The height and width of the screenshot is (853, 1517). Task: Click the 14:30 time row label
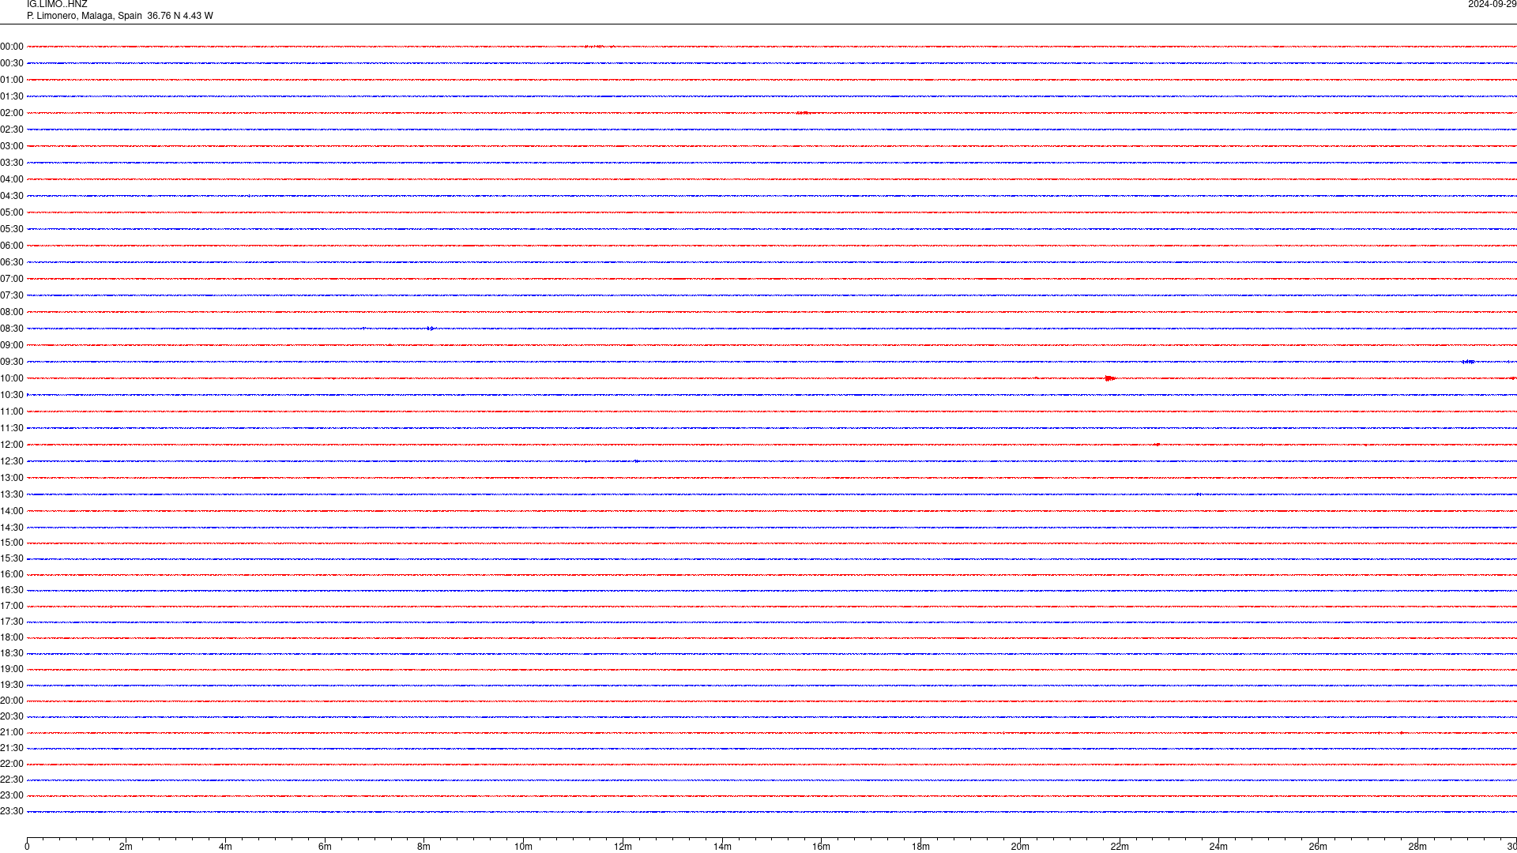[x=12, y=528]
